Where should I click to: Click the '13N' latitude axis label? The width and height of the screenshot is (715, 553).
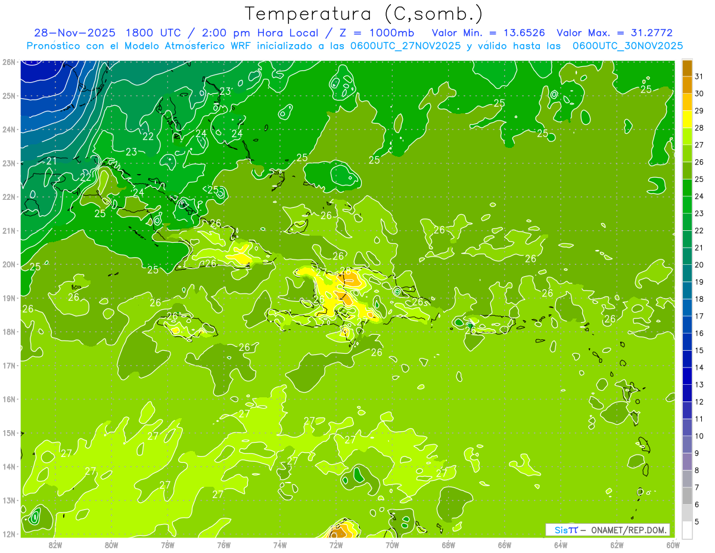point(9,500)
